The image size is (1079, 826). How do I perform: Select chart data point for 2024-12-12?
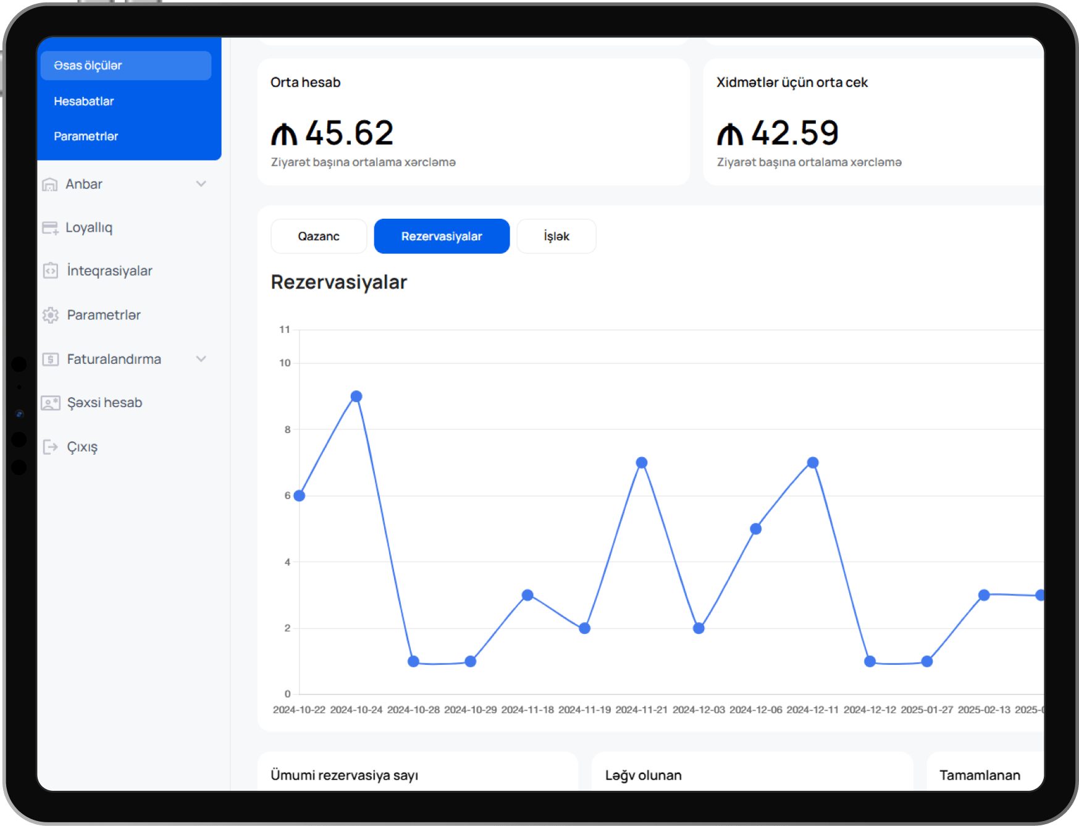[x=870, y=661]
